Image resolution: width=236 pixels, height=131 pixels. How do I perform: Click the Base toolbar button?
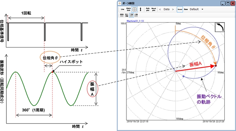[186, 9]
